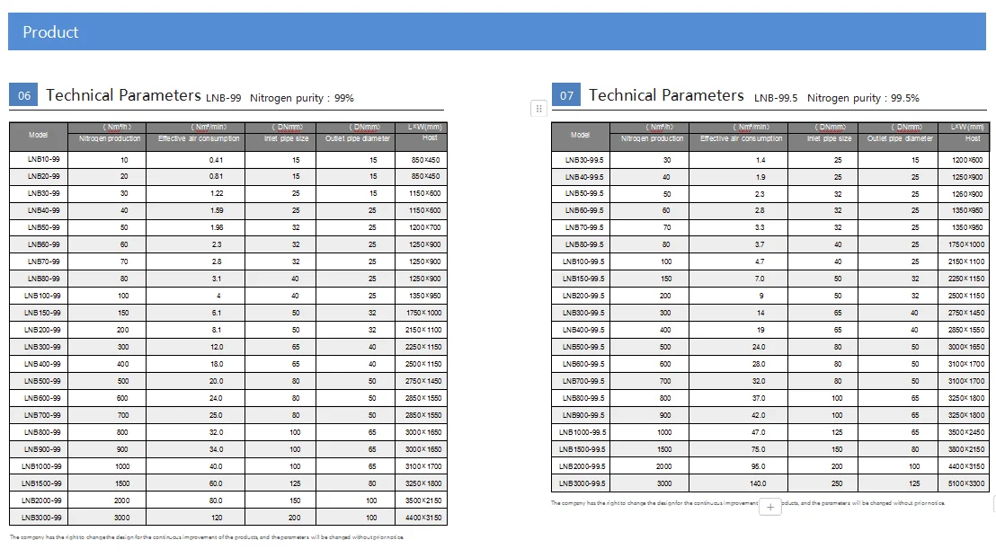
Task: Click the 47.0 air consumption value for LNB1000-99.5
Action: pyautogui.click(x=759, y=432)
